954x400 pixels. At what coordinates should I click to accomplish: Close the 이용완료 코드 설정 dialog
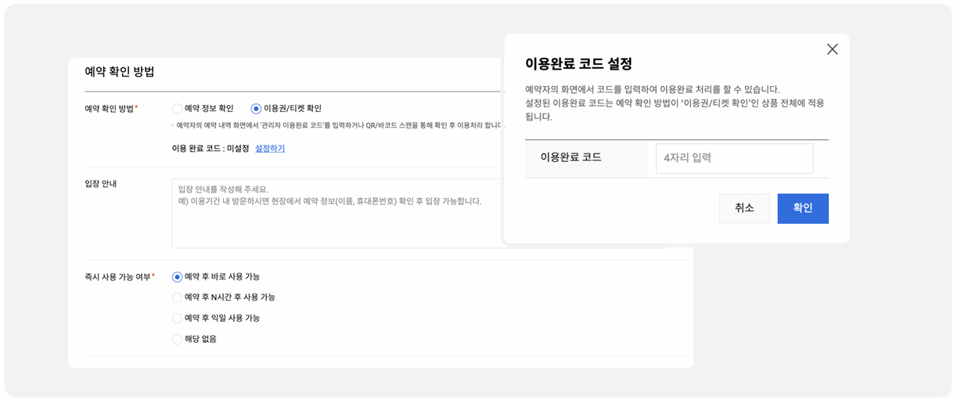pyautogui.click(x=832, y=49)
